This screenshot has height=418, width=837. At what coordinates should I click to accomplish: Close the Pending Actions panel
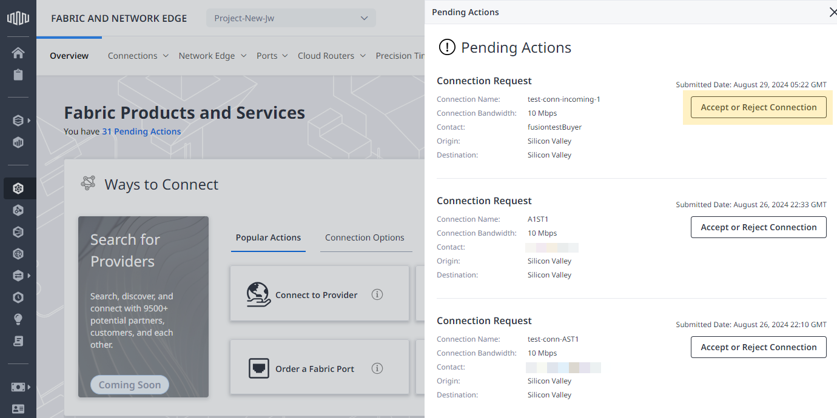832,12
